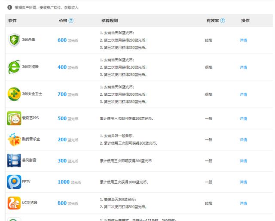Open 详情 for 360杀毒
Image resolution: width=275 pixels, height=221 pixels.
(x=243, y=40)
